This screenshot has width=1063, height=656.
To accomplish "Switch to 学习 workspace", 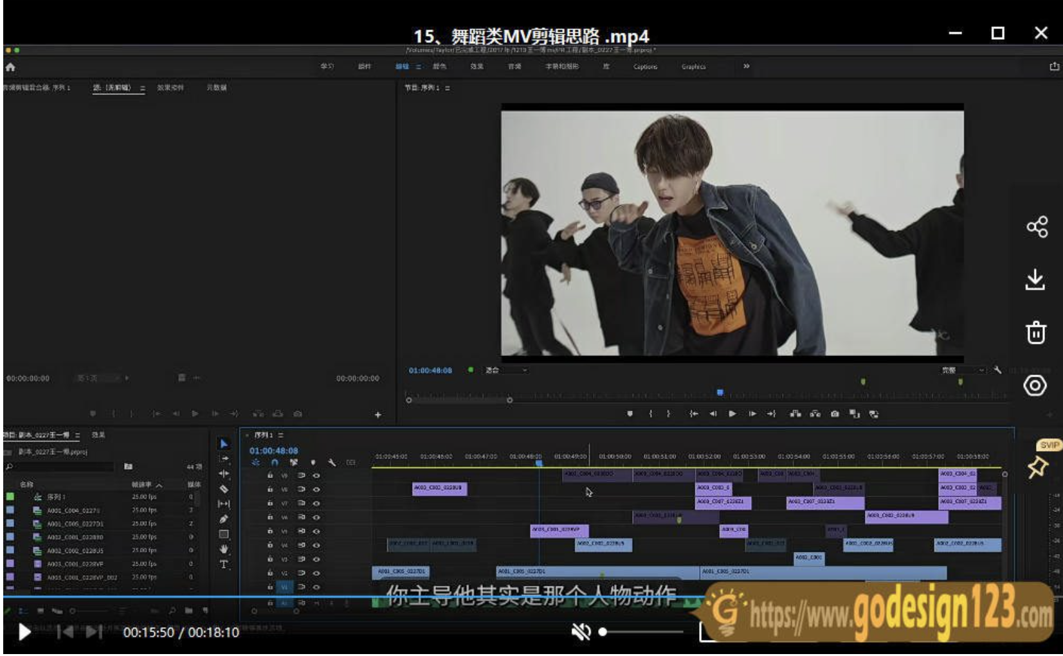I will pos(327,66).
